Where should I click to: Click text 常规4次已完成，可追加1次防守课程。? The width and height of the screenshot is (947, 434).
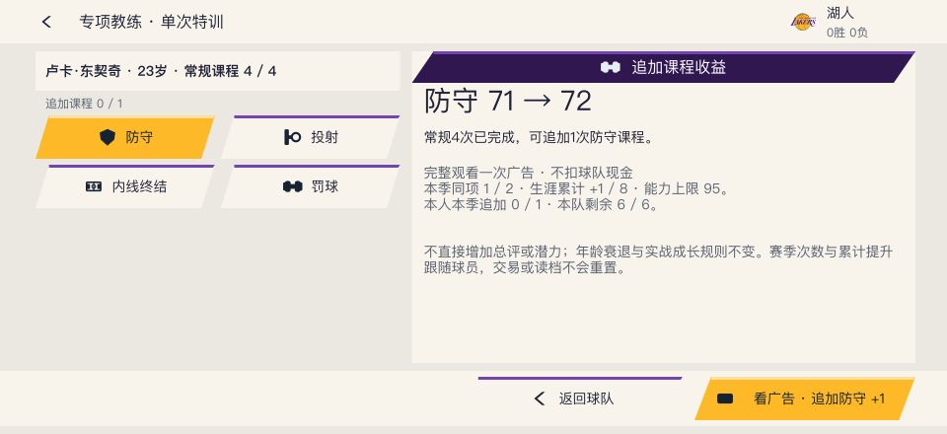tap(540, 138)
